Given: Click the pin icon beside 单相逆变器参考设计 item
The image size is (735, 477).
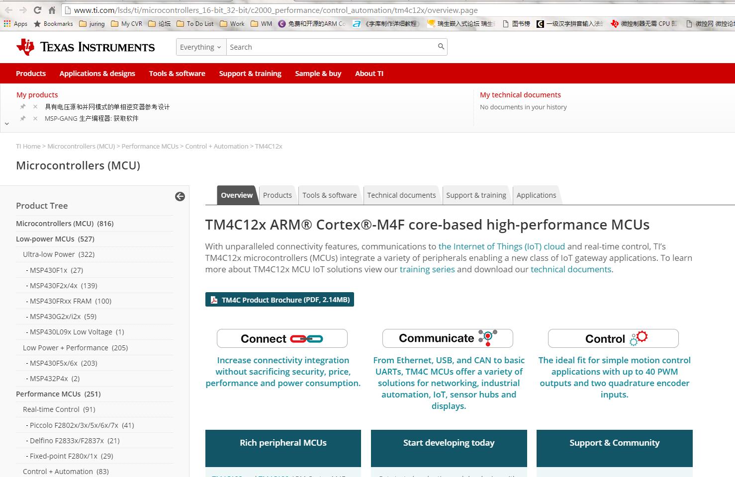Looking at the screenshot, I should [23, 107].
